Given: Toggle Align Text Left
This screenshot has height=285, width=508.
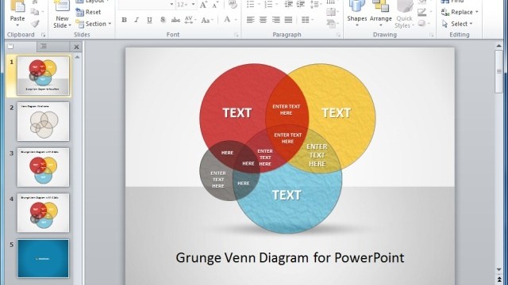Looking at the screenshot, I should pyautogui.click(x=251, y=20).
